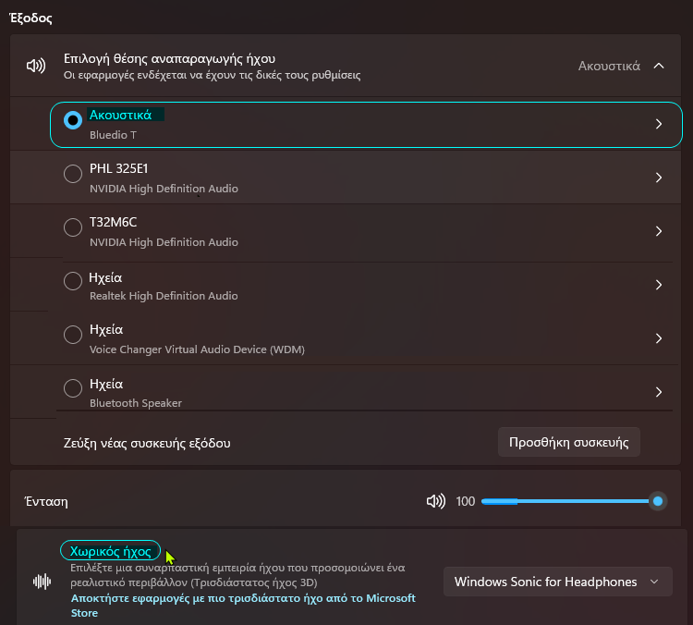The height and width of the screenshot is (625, 693).
Task: Click the Επιλογή θέσης αναπαραγωγής ήχου label
Action: pos(169,58)
